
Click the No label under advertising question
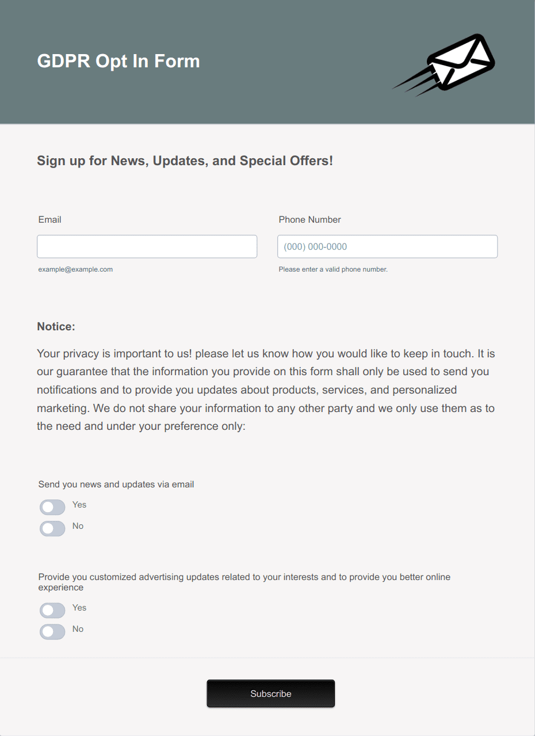[78, 629]
